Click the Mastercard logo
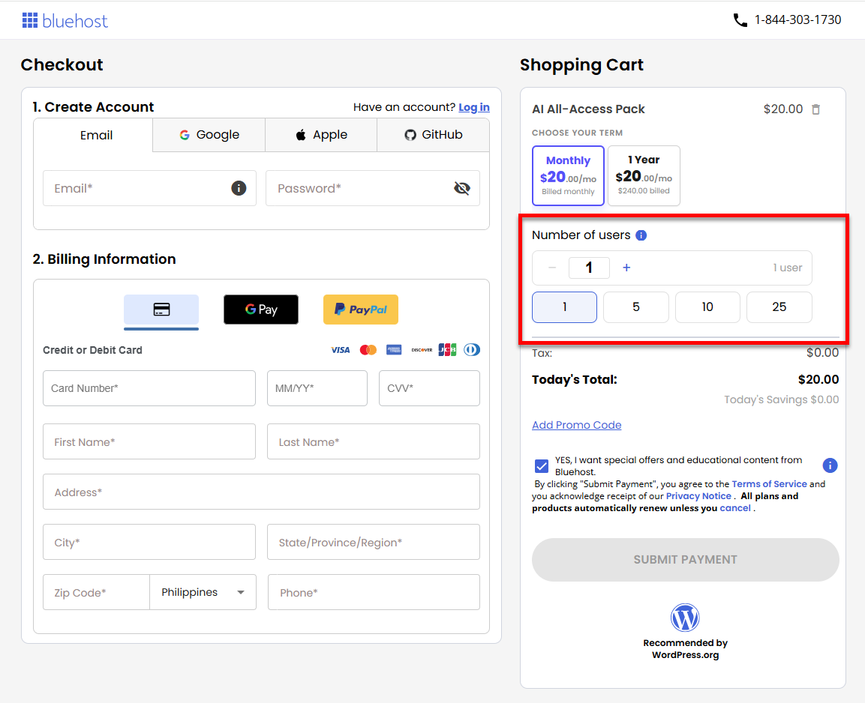The image size is (865, 703). tap(368, 350)
